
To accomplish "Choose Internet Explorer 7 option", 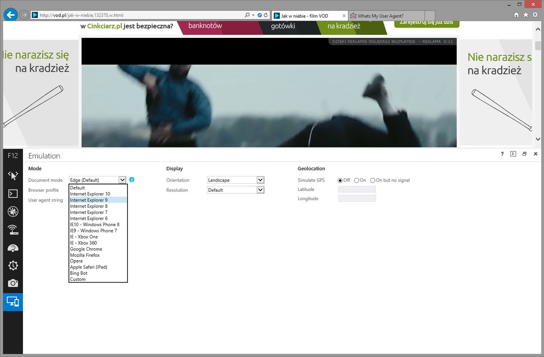I will click(x=98, y=212).
